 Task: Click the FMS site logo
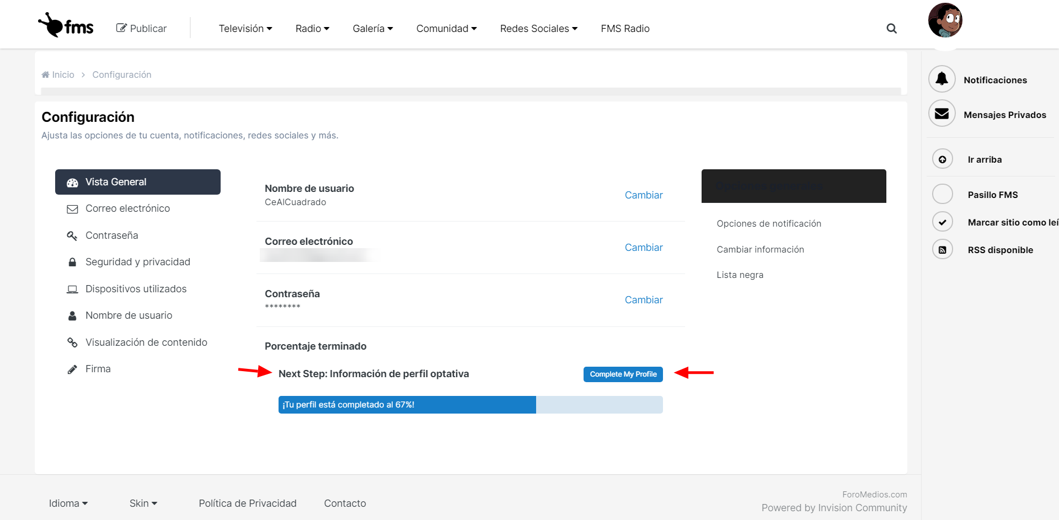66,25
